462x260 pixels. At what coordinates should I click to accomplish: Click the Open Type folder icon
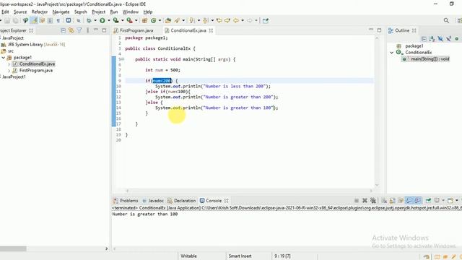(168, 20)
